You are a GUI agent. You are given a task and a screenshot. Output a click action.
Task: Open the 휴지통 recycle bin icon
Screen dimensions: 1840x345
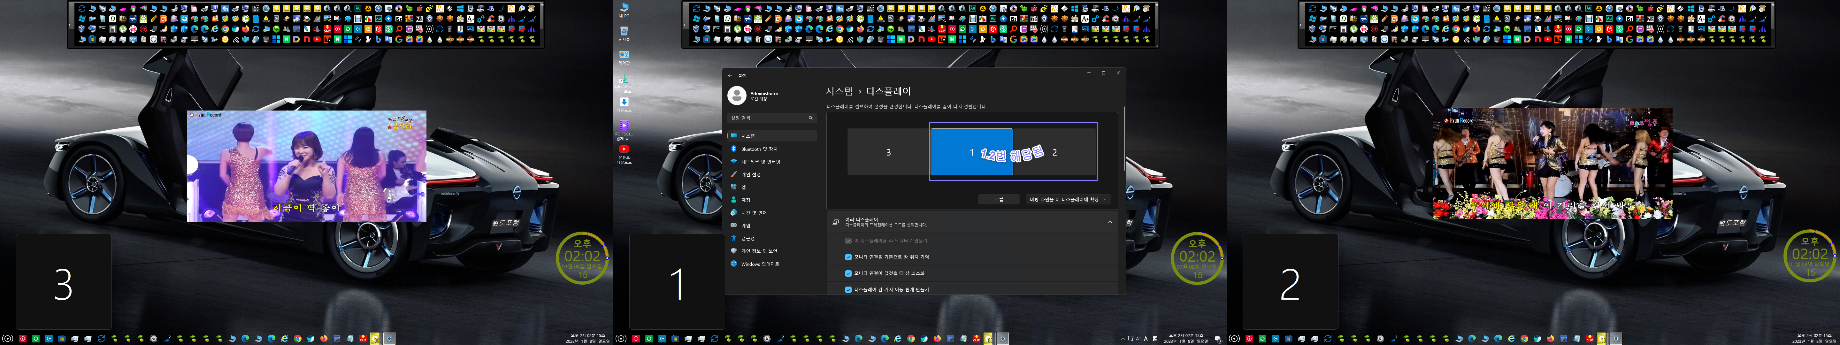click(x=624, y=34)
